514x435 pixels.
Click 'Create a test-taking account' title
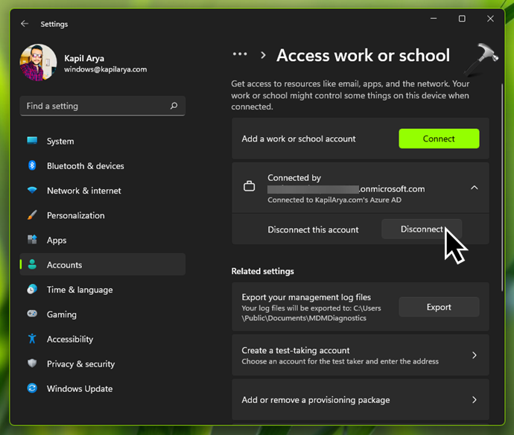pos(296,350)
